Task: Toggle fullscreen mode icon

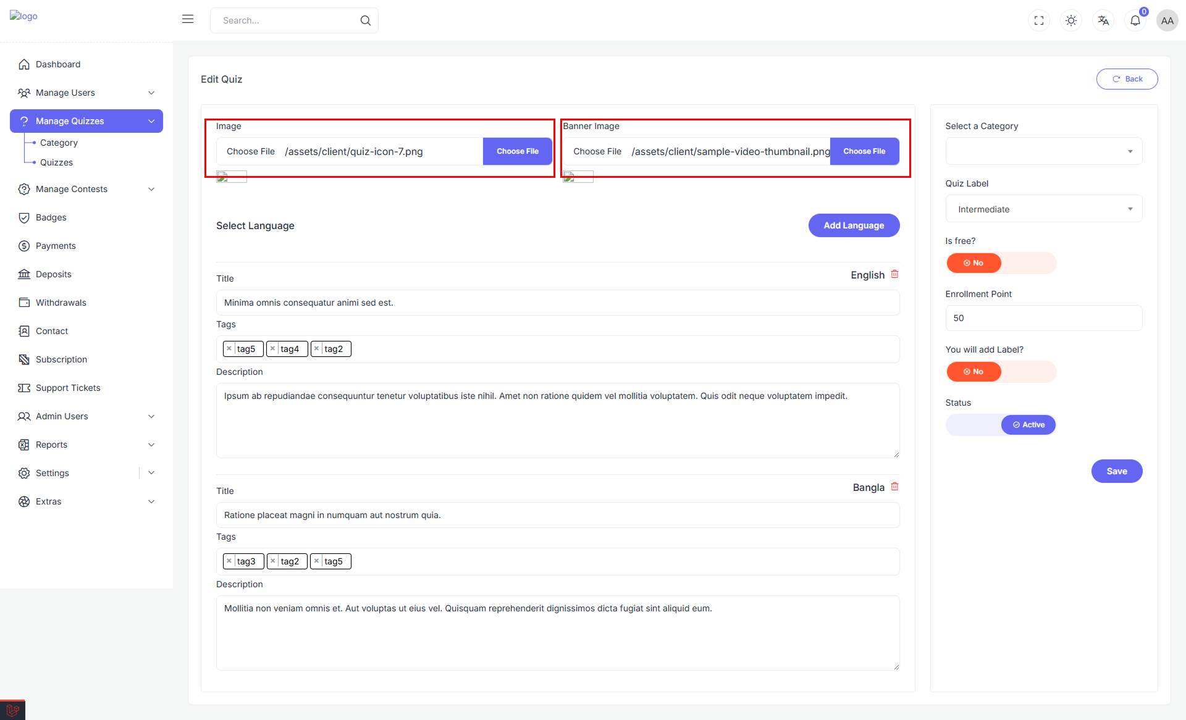Action: point(1039,20)
